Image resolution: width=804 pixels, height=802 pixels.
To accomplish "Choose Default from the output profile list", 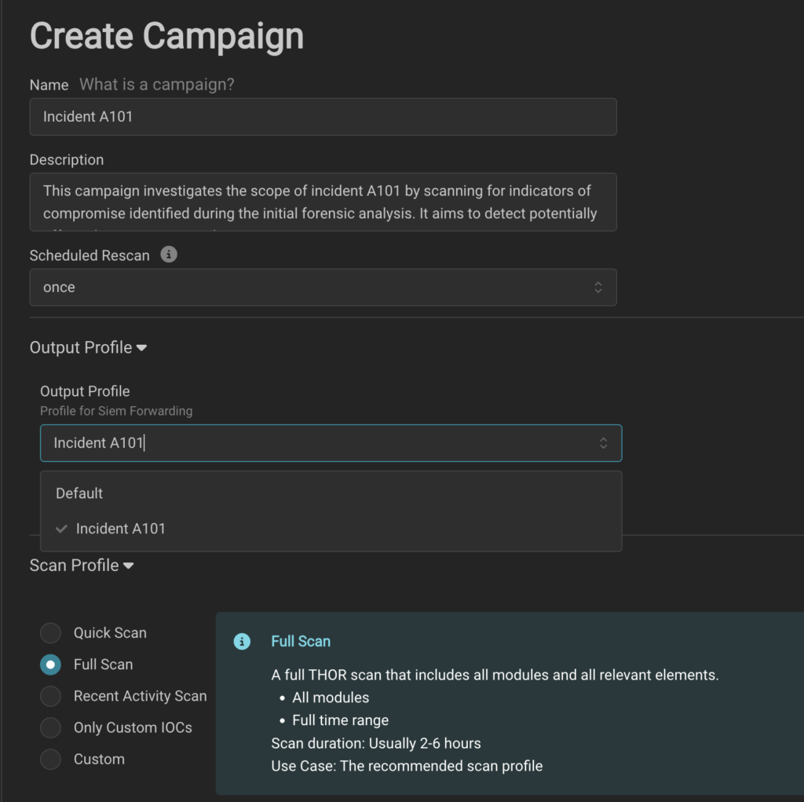I will (x=79, y=493).
